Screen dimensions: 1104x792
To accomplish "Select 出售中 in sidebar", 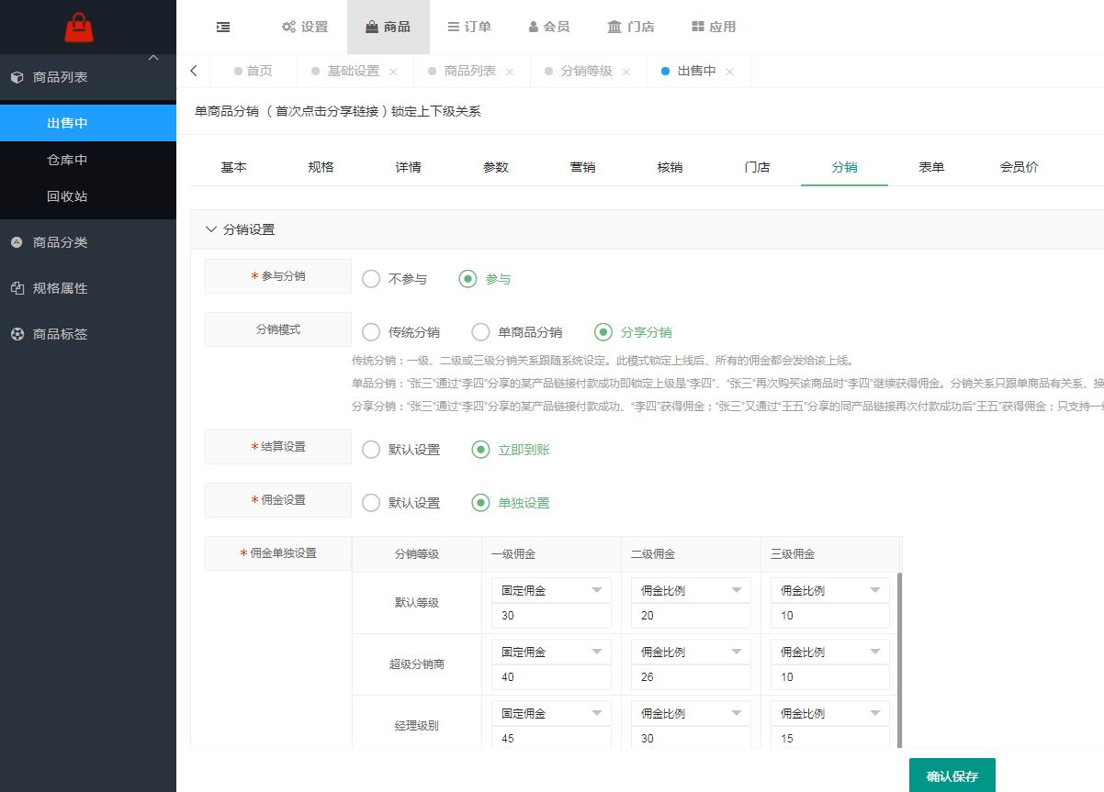I will tap(88, 123).
